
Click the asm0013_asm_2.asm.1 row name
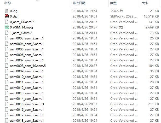tap(27, 93)
